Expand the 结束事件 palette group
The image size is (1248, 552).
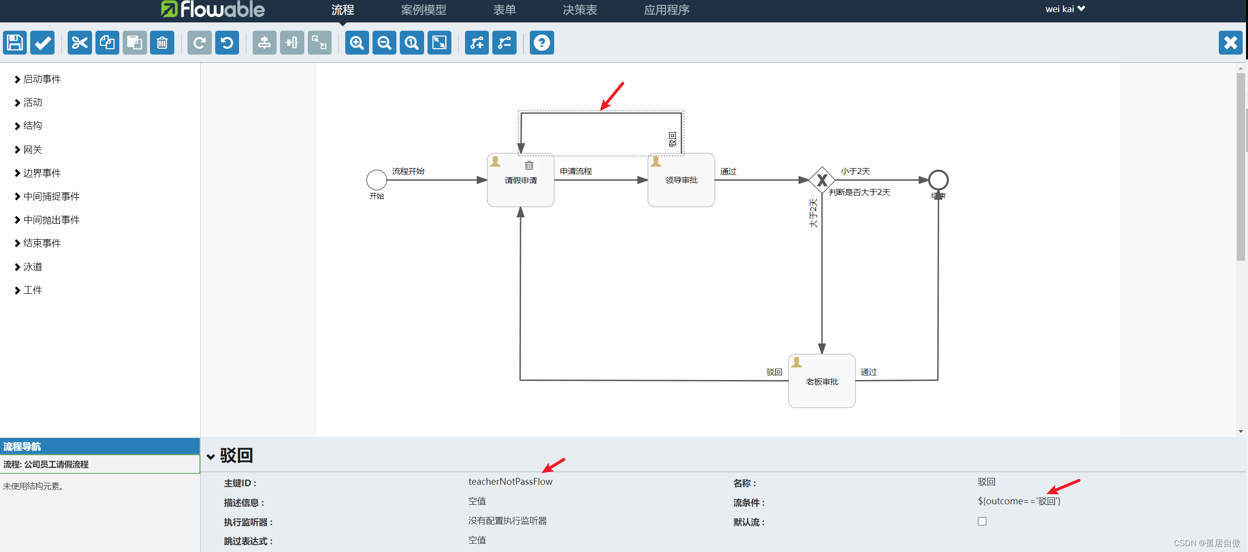[37, 243]
